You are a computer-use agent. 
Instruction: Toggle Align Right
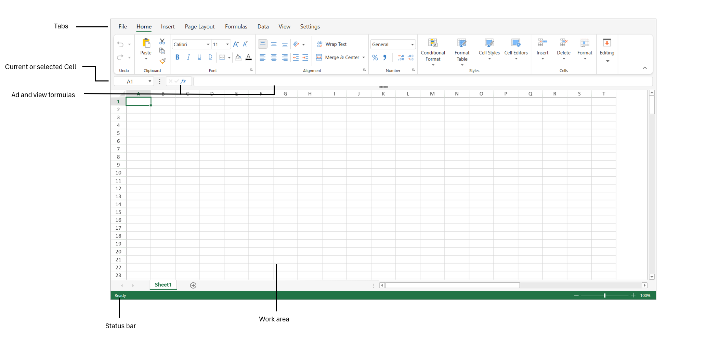[x=285, y=58]
